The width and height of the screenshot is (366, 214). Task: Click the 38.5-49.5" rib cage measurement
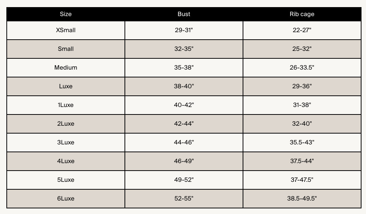click(302, 199)
